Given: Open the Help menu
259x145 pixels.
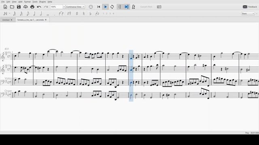Looking at the screenshot, I should (50, 2).
